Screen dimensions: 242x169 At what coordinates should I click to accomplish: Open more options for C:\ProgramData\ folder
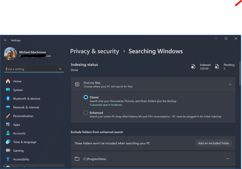[x=228, y=159]
